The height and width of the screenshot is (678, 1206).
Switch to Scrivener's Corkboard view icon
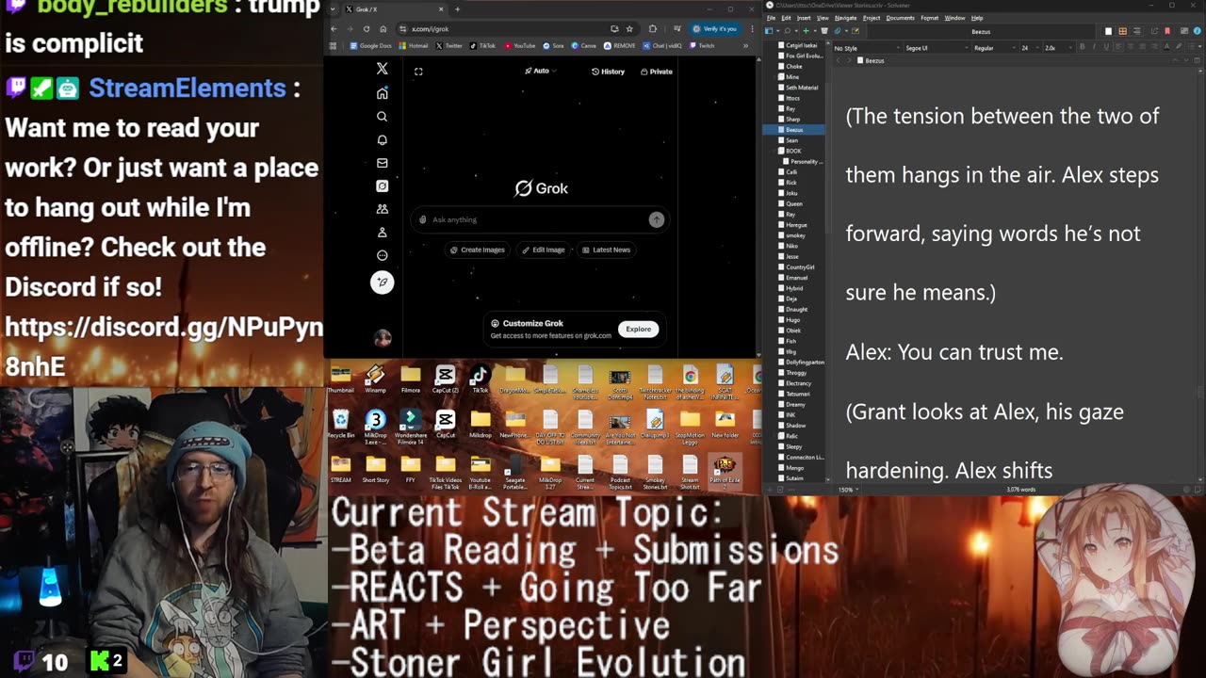click(x=1122, y=31)
